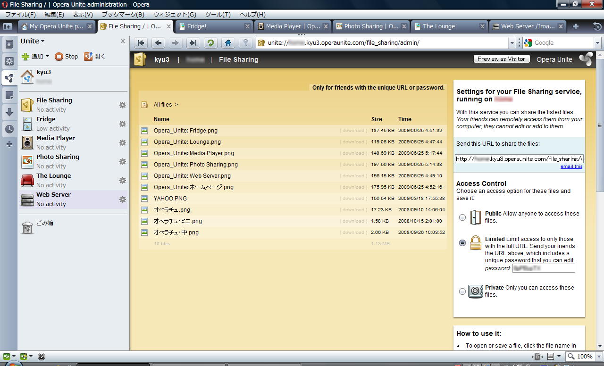Switch to The Lounge tab

(450, 26)
